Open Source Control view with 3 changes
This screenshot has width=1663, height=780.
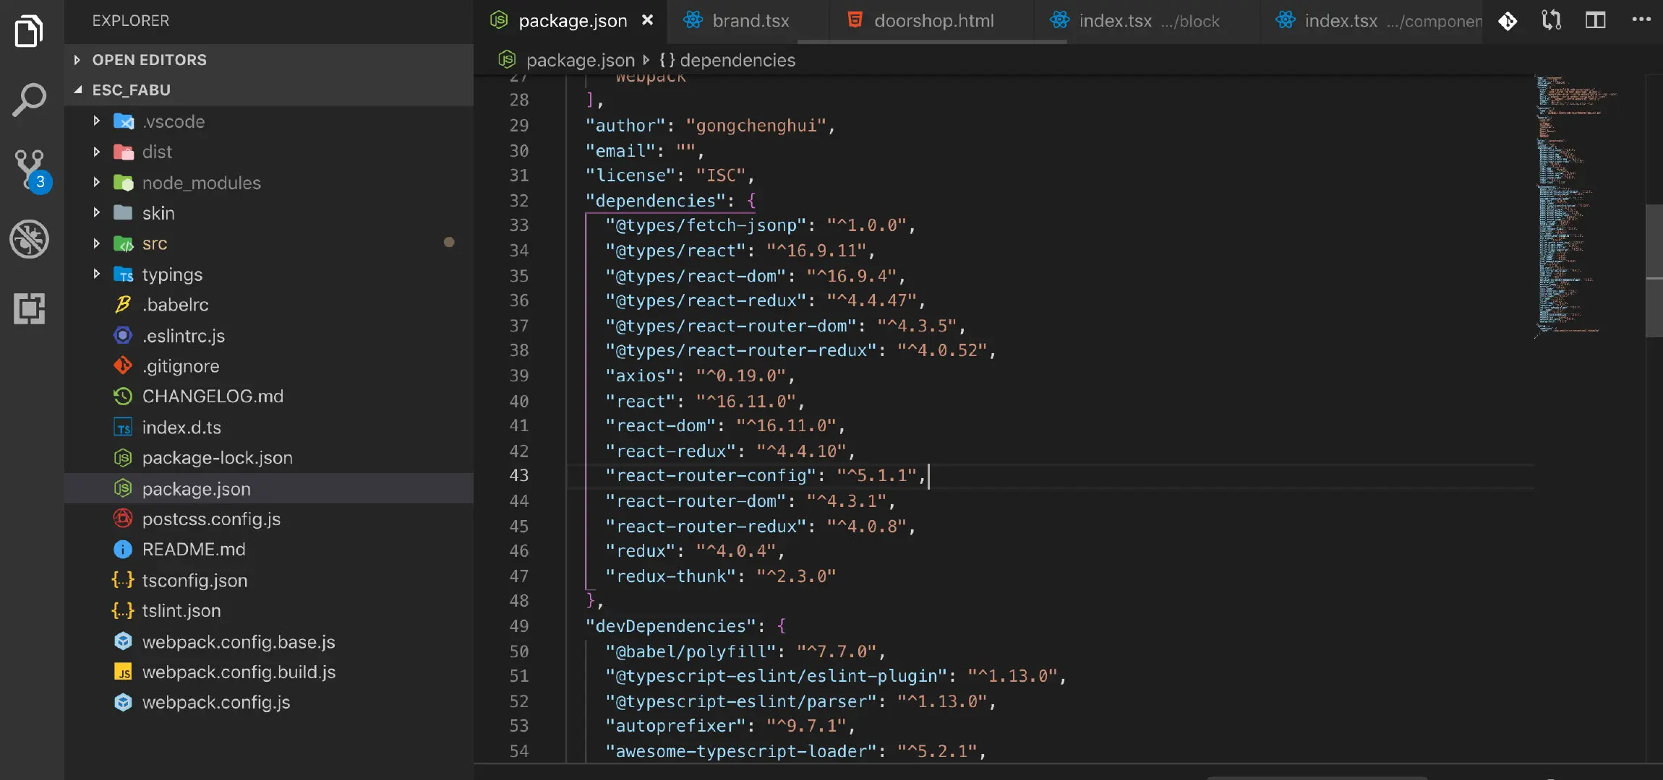(x=30, y=170)
